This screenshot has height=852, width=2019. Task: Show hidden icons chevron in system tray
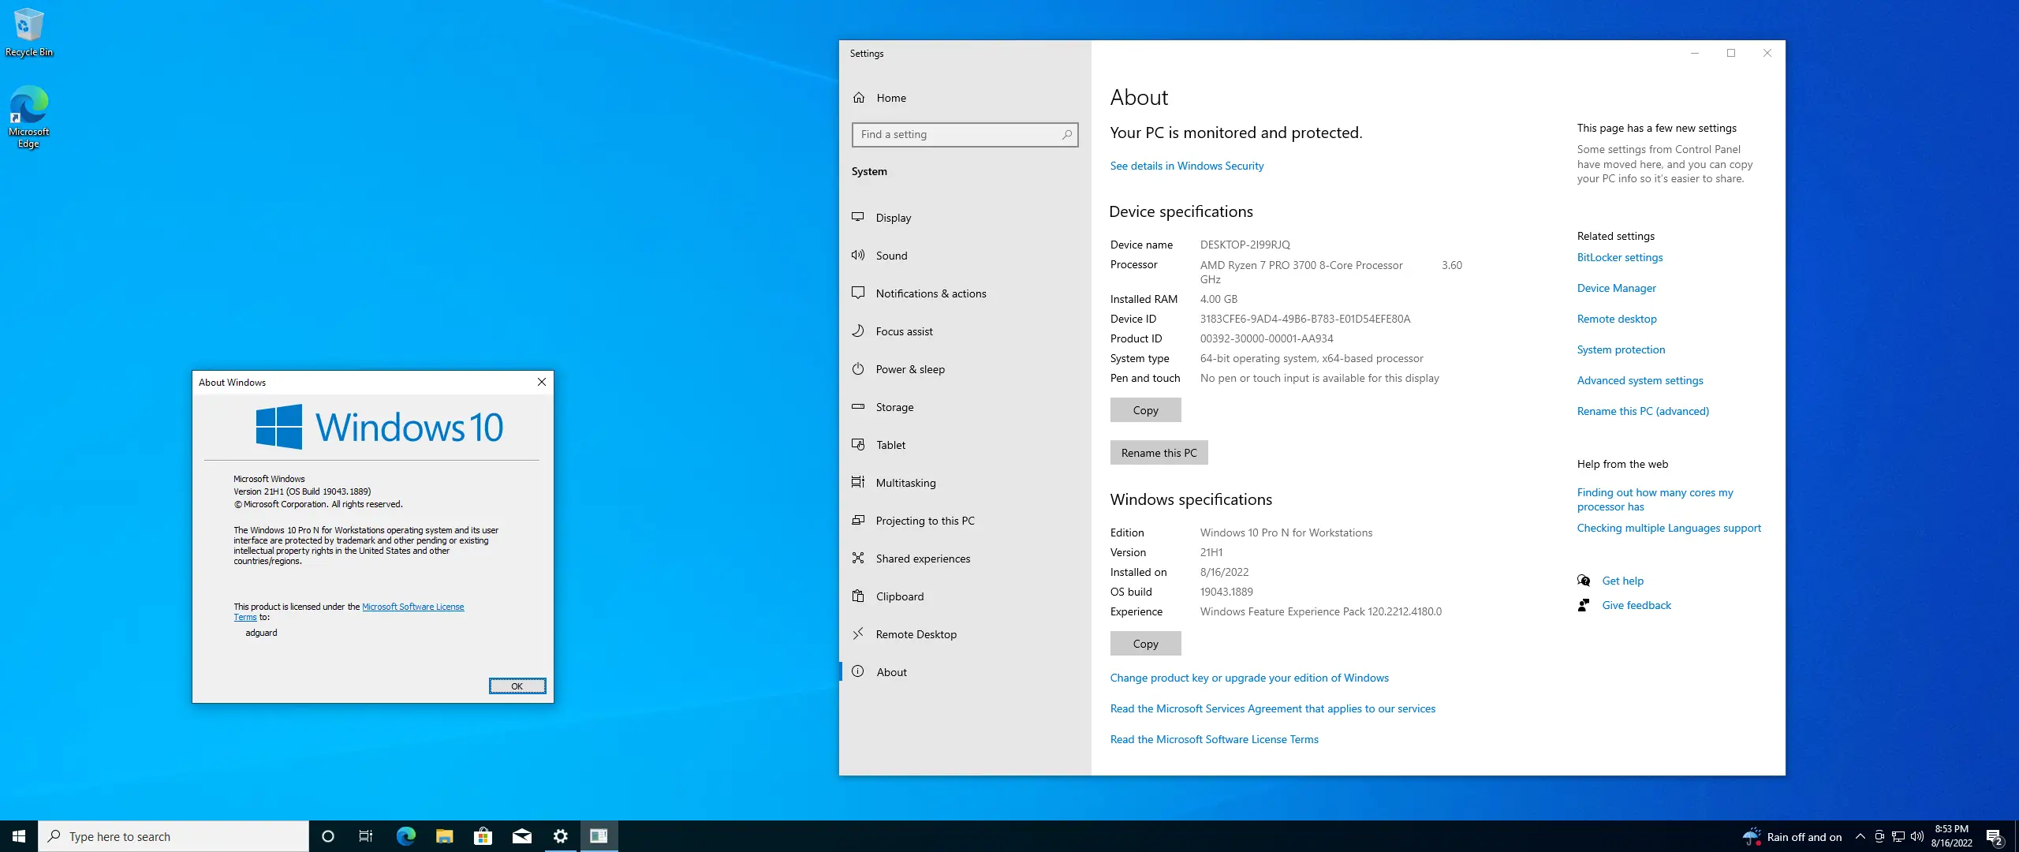[x=1860, y=836]
